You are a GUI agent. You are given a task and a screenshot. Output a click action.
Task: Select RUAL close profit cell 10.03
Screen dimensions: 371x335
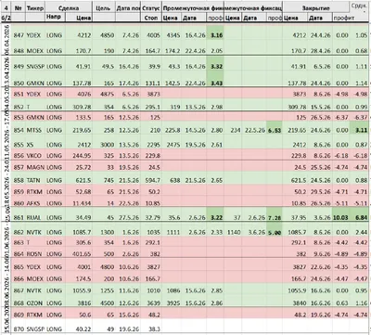[x=340, y=217]
